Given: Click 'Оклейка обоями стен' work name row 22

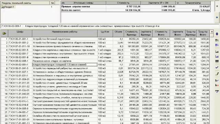Looking at the screenshot, I should tap(61, 116).
